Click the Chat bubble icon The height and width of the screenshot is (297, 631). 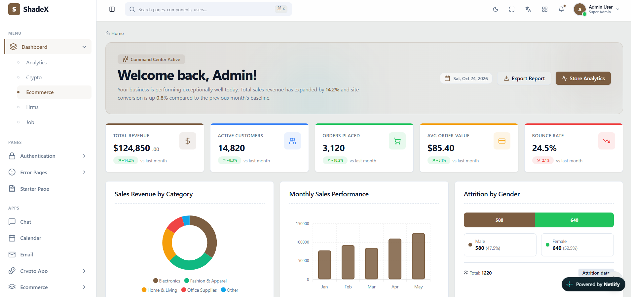(12, 221)
